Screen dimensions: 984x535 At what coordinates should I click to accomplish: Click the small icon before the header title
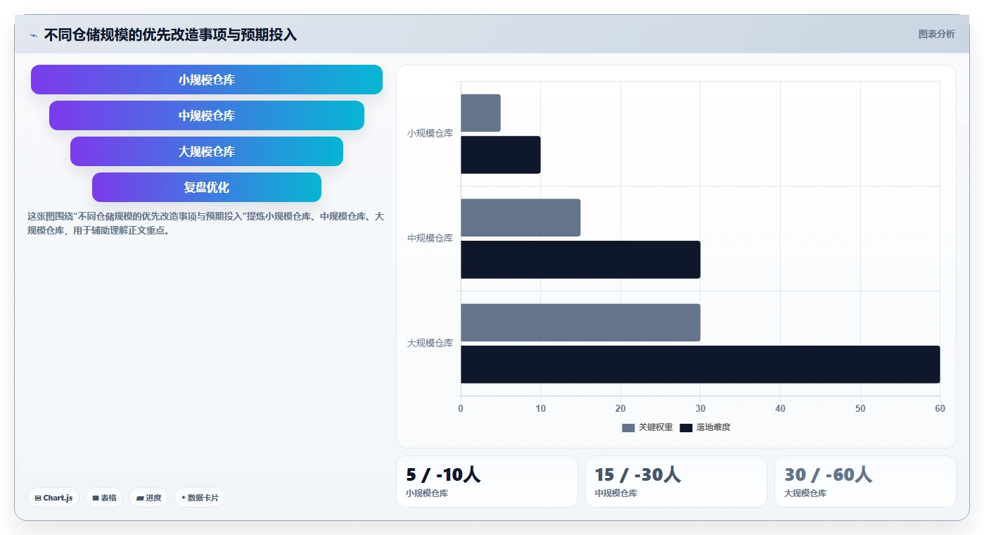(x=33, y=35)
